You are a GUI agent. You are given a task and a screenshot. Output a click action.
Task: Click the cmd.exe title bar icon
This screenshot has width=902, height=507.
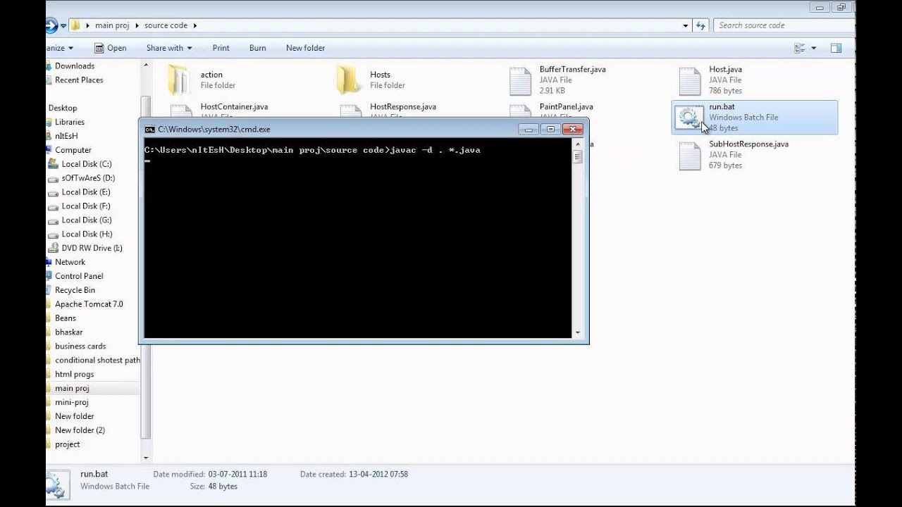point(149,130)
